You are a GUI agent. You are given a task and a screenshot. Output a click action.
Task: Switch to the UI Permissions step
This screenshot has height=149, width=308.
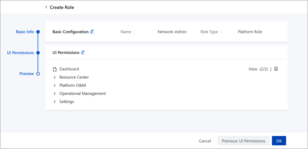tap(21, 53)
